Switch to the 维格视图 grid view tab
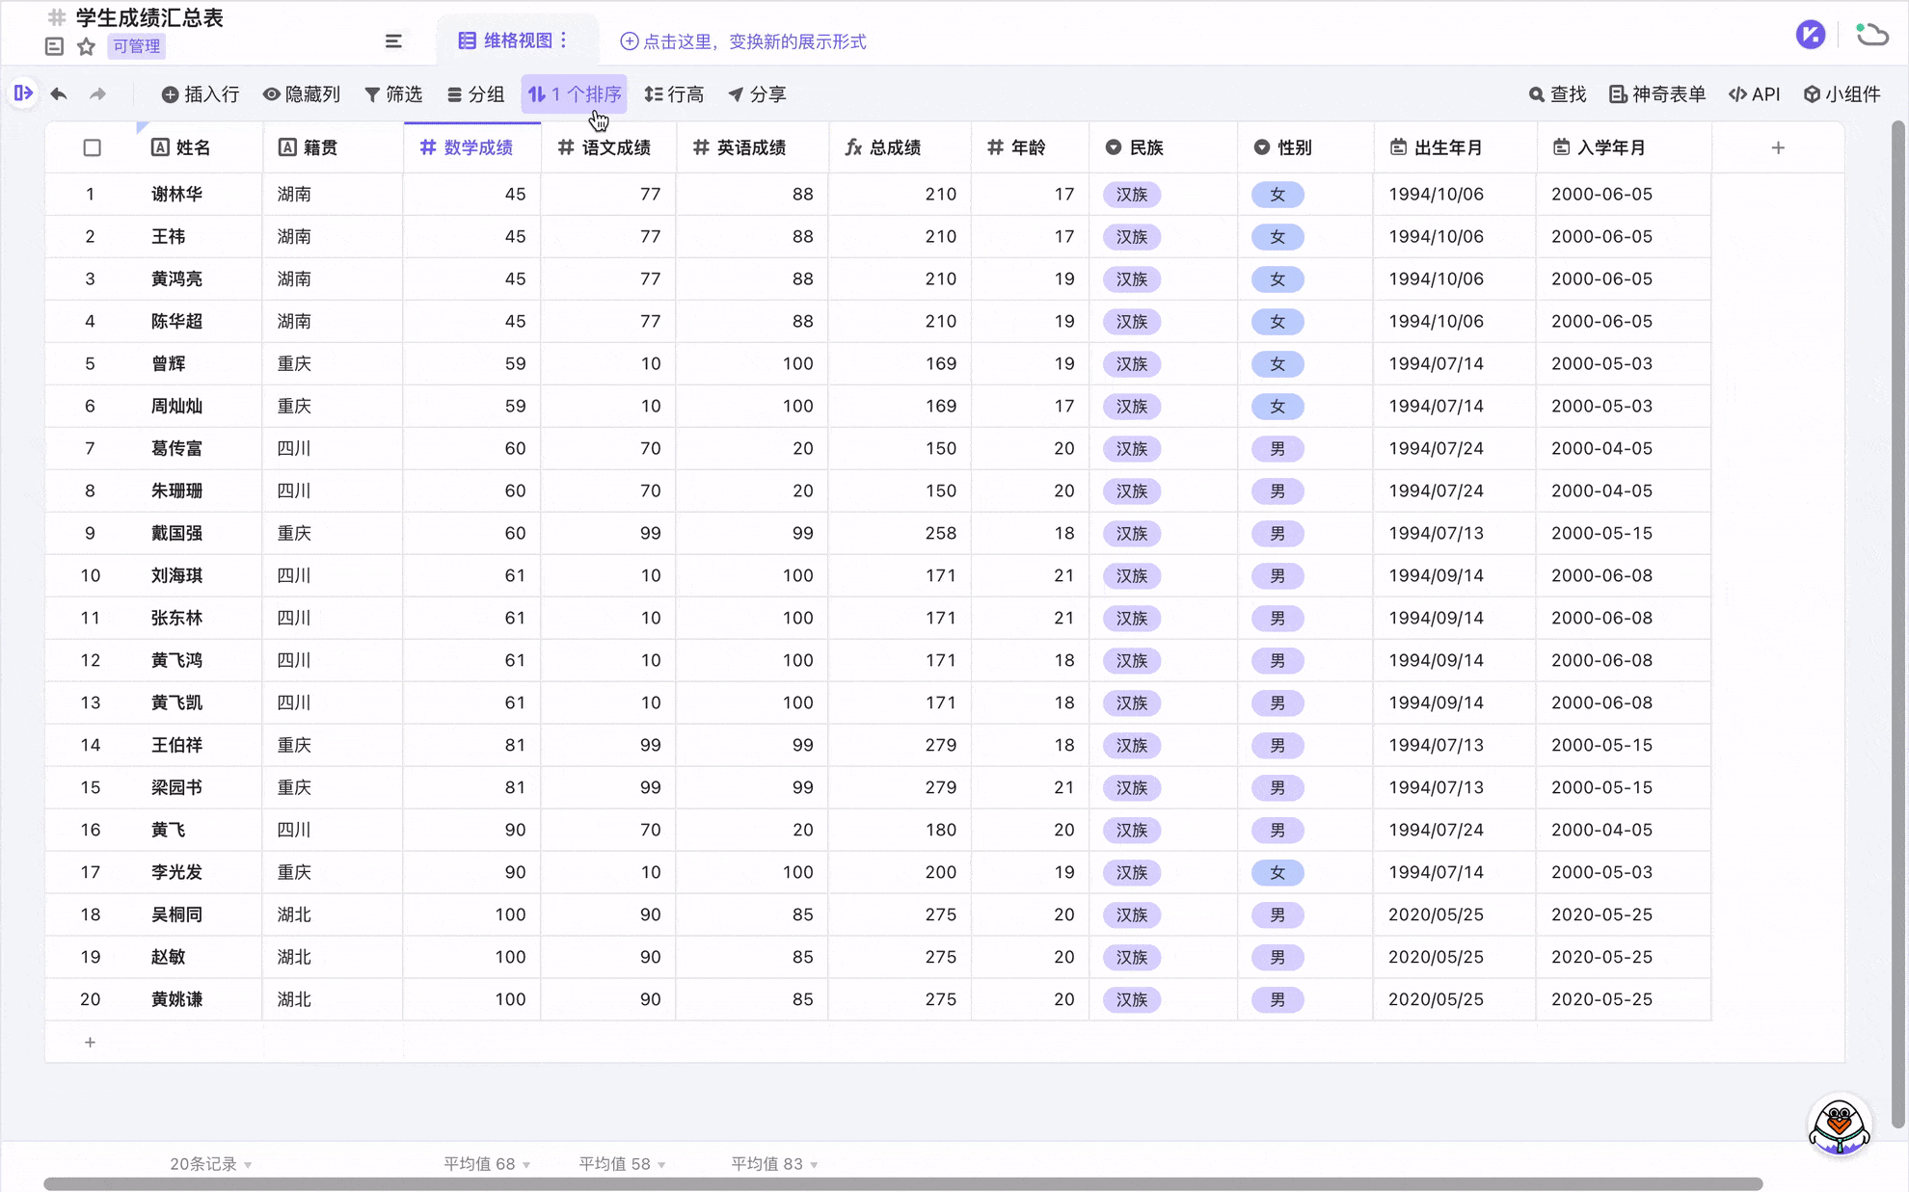This screenshot has height=1192, width=1909. click(x=511, y=40)
